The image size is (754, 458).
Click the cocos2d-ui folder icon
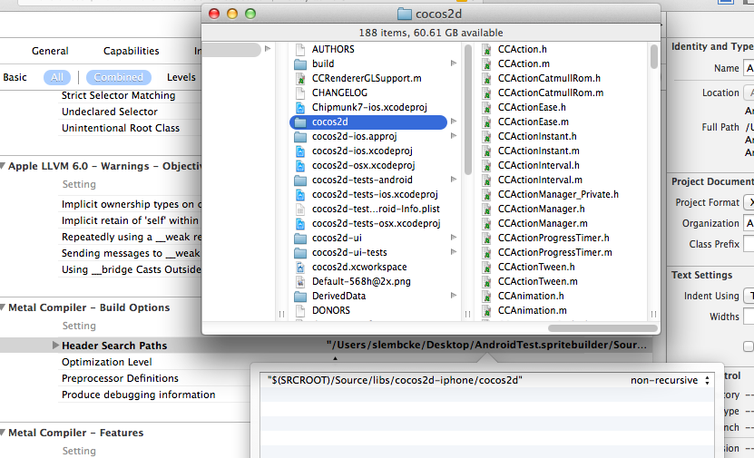[x=300, y=239]
